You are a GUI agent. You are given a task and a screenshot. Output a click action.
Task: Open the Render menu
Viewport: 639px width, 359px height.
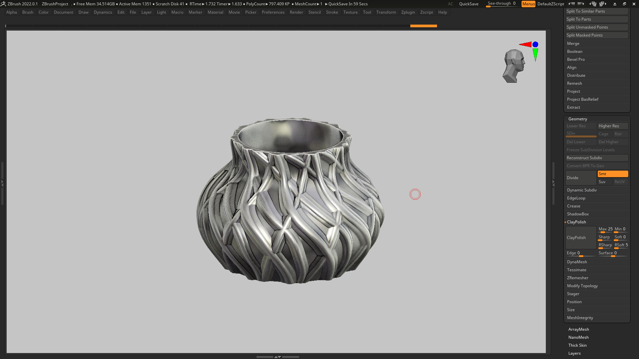(x=296, y=12)
